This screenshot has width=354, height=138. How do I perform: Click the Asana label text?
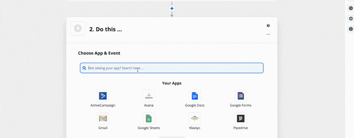[149, 105]
